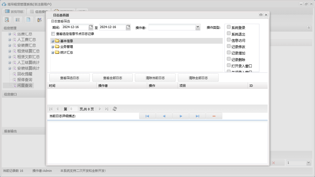This screenshot has height=177, width=315.
Task: Toggle the 记录修改 operation type checkbox
Action: pyautogui.click(x=229, y=46)
